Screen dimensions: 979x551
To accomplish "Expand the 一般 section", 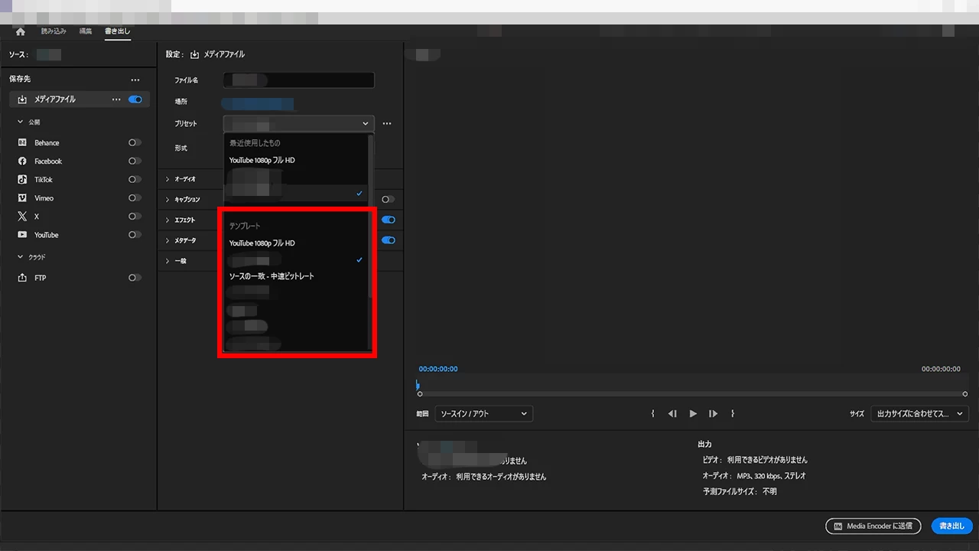I will (168, 261).
